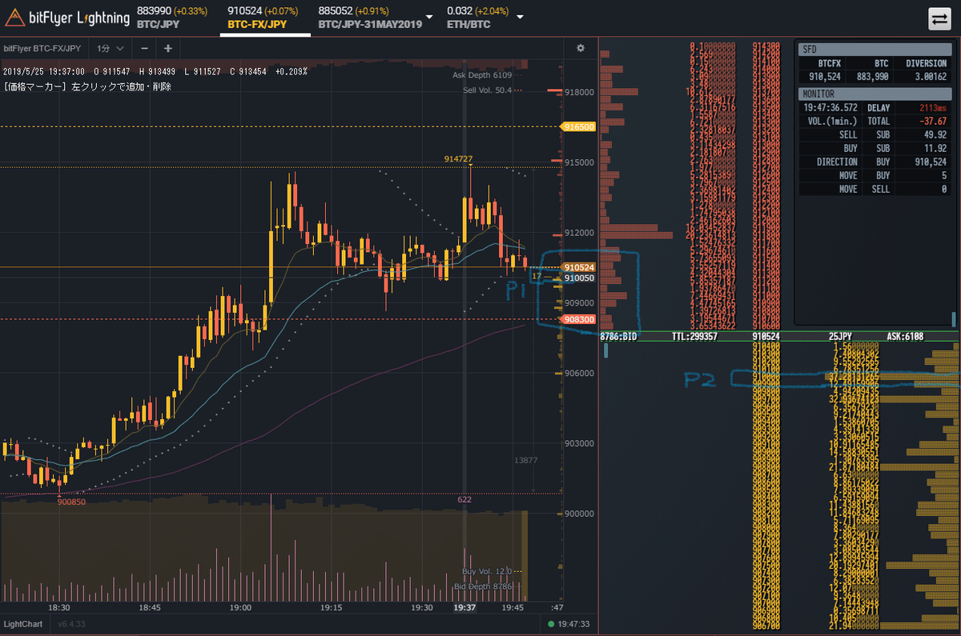Image resolution: width=961 pixels, height=636 pixels.
Task: Click the 914727 high price annotation
Action: [x=459, y=160]
